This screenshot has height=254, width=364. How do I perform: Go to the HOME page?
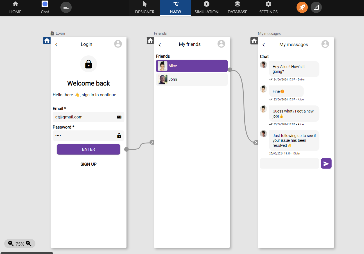(x=15, y=8)
